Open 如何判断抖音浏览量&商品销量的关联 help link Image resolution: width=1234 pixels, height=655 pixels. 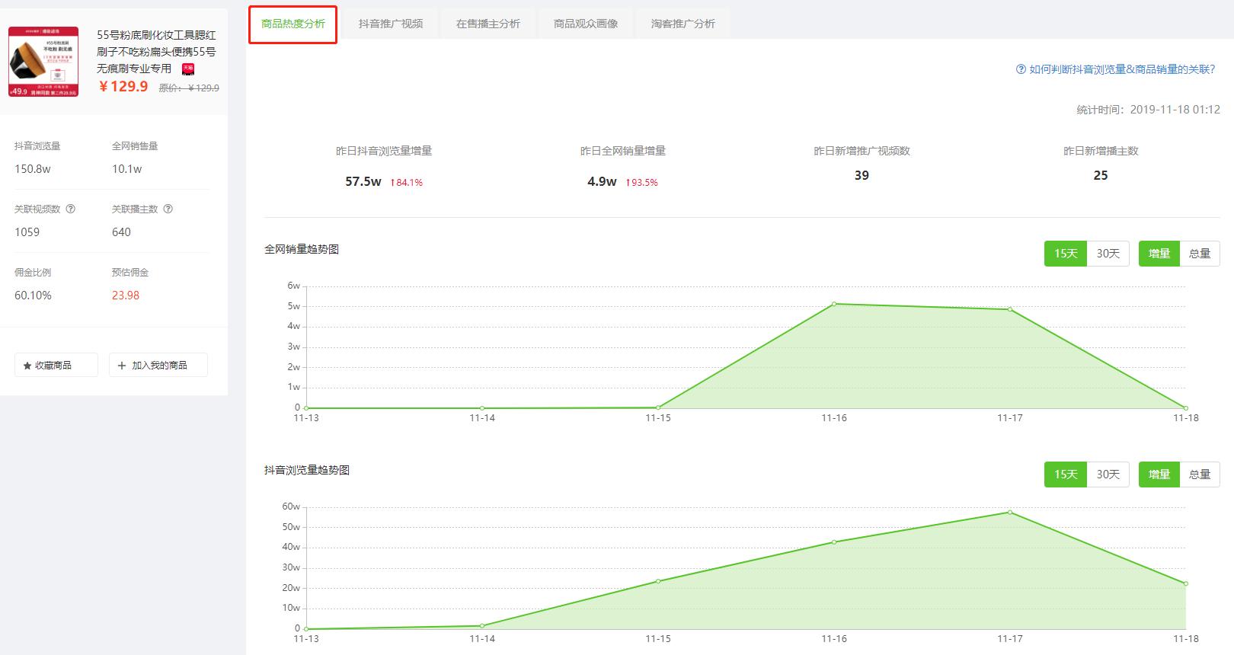click(x=1116, y=69)
